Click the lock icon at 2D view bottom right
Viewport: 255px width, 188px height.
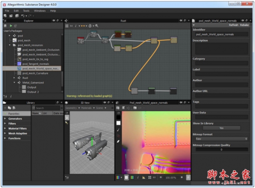(188, 177)
